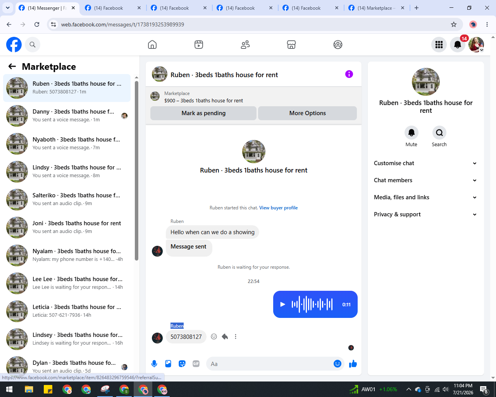Open the Dylan conversation
Viewport: 496px width, 397px height.
(x=67, y=365)
